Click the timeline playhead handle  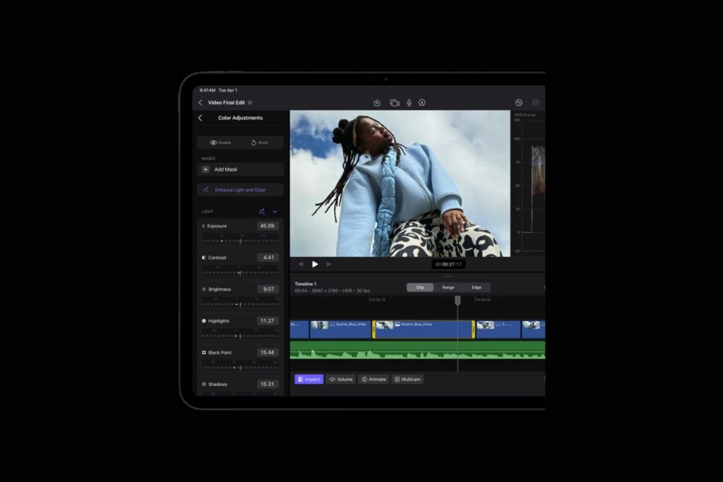coord(458,301)
